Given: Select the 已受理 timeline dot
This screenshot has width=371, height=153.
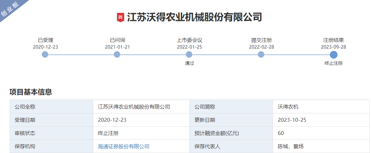Looking at the screenshot, I should [x=45, y=55].
